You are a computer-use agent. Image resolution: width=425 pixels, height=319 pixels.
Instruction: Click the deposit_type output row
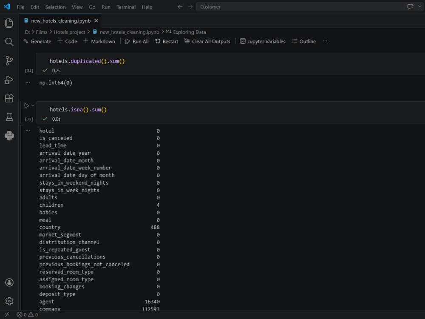99,294
